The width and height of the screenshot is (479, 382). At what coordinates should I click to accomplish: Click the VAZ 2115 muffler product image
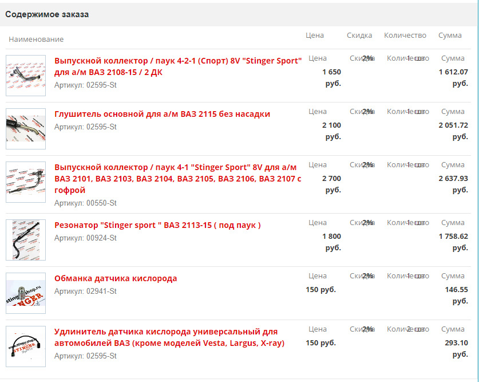(x=26, y=129)
